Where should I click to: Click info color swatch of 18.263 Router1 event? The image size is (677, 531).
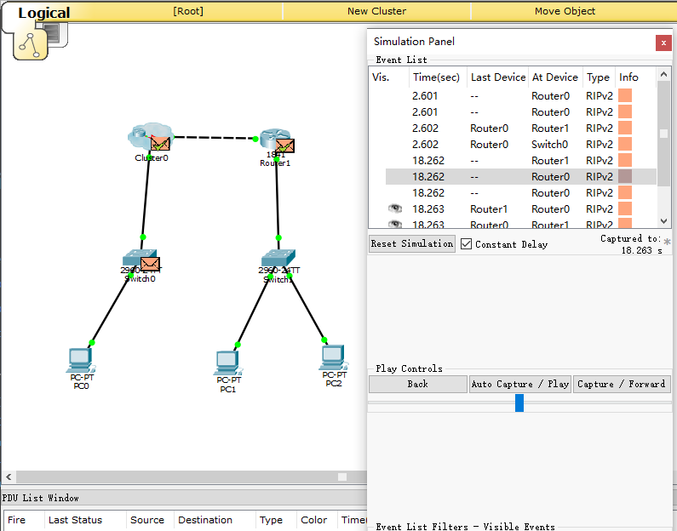point(625,208)
